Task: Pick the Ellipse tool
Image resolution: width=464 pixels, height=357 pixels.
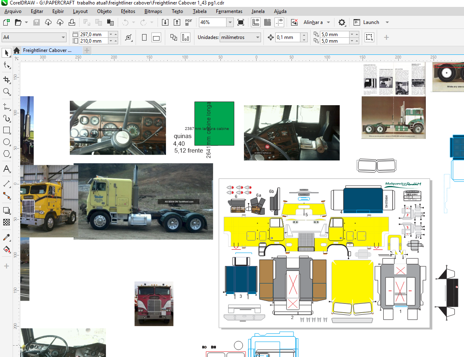Action: (x=6, y=142)
